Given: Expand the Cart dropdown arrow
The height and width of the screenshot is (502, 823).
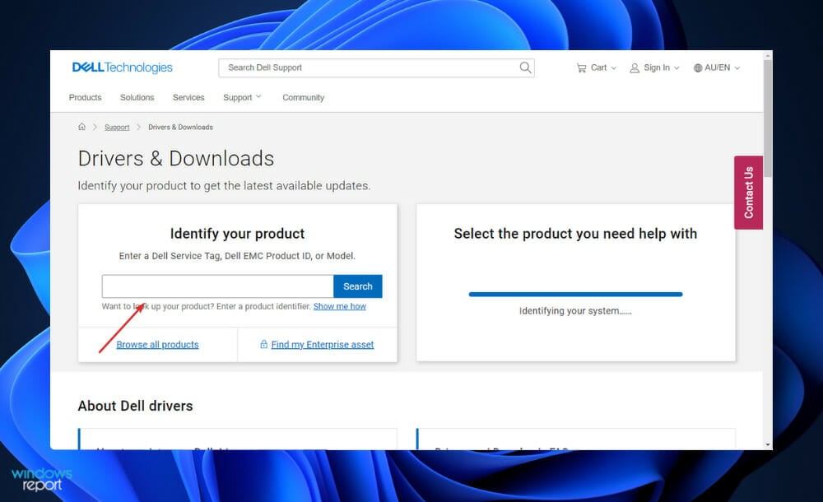Looking at the screenshot, I should (614, 67).
